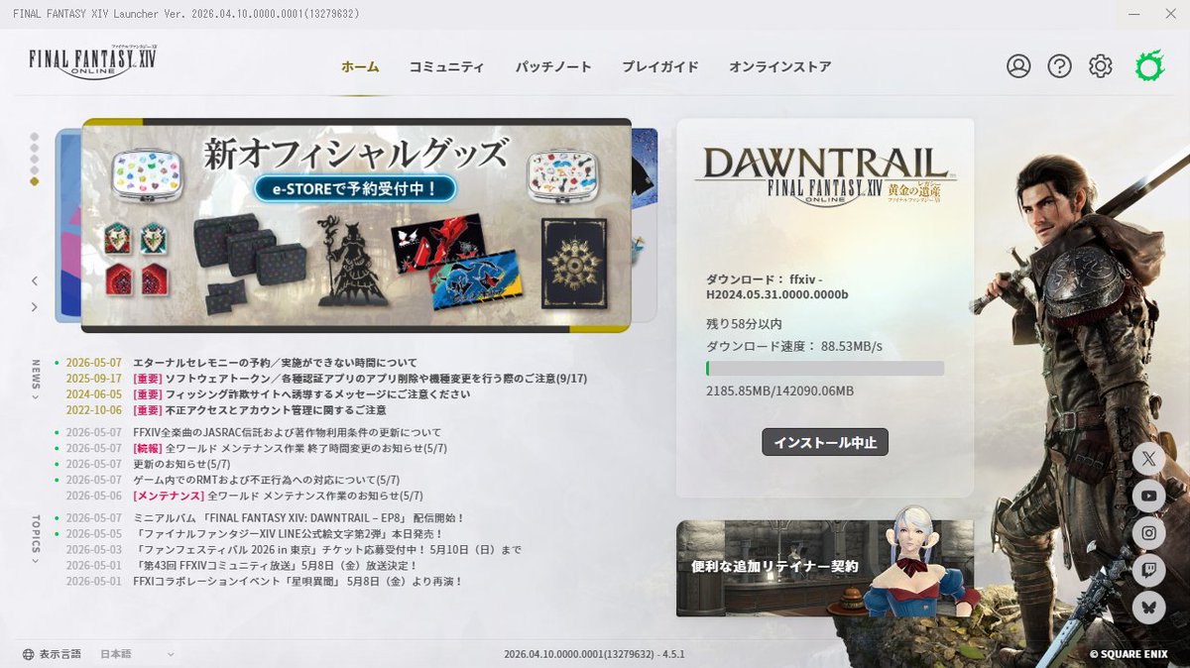The height and width of the screenshot is (668, 1190).
Task: Click the ダウンロード速度 88.53MB/s text
Action: (794, 346)
